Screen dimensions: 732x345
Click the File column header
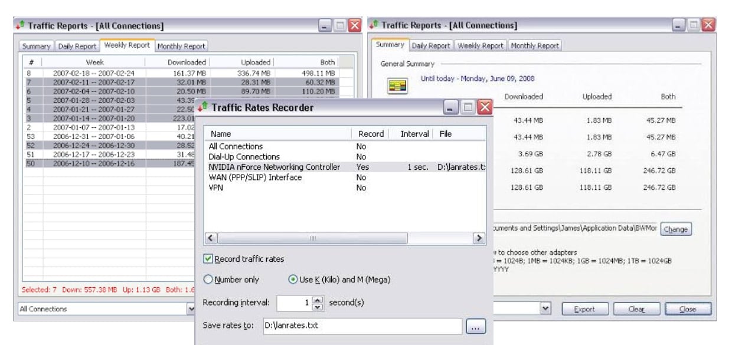pyautogui.click(x=460, y=134)
